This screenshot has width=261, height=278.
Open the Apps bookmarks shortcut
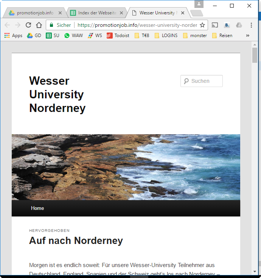point(13,36)
